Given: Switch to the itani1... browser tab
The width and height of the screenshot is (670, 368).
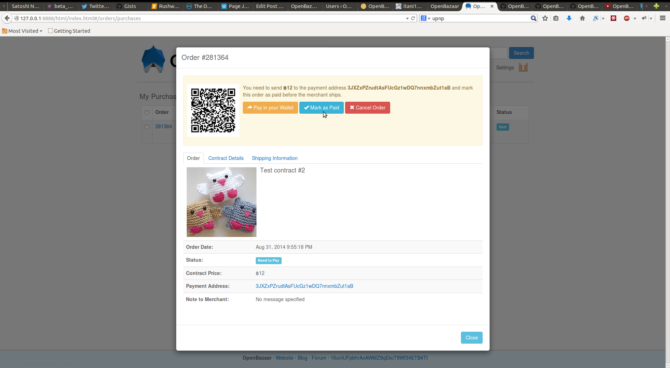Looking at the screenshot, I should tap(409, 6).
